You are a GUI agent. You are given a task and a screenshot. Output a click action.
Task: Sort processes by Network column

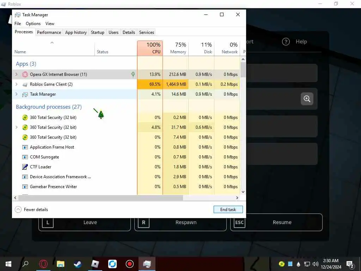point(227,48)
